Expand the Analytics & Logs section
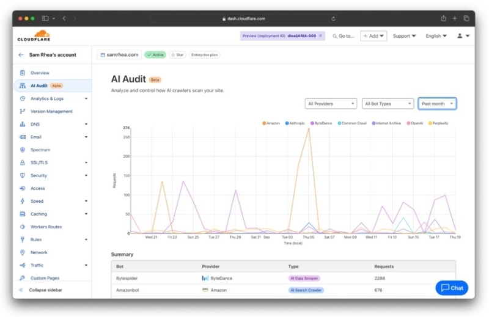 coord(86,98)
